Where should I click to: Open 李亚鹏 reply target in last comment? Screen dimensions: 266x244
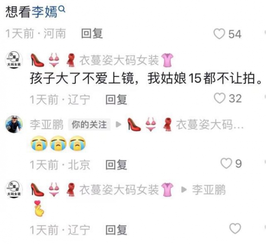pos(209,190)
